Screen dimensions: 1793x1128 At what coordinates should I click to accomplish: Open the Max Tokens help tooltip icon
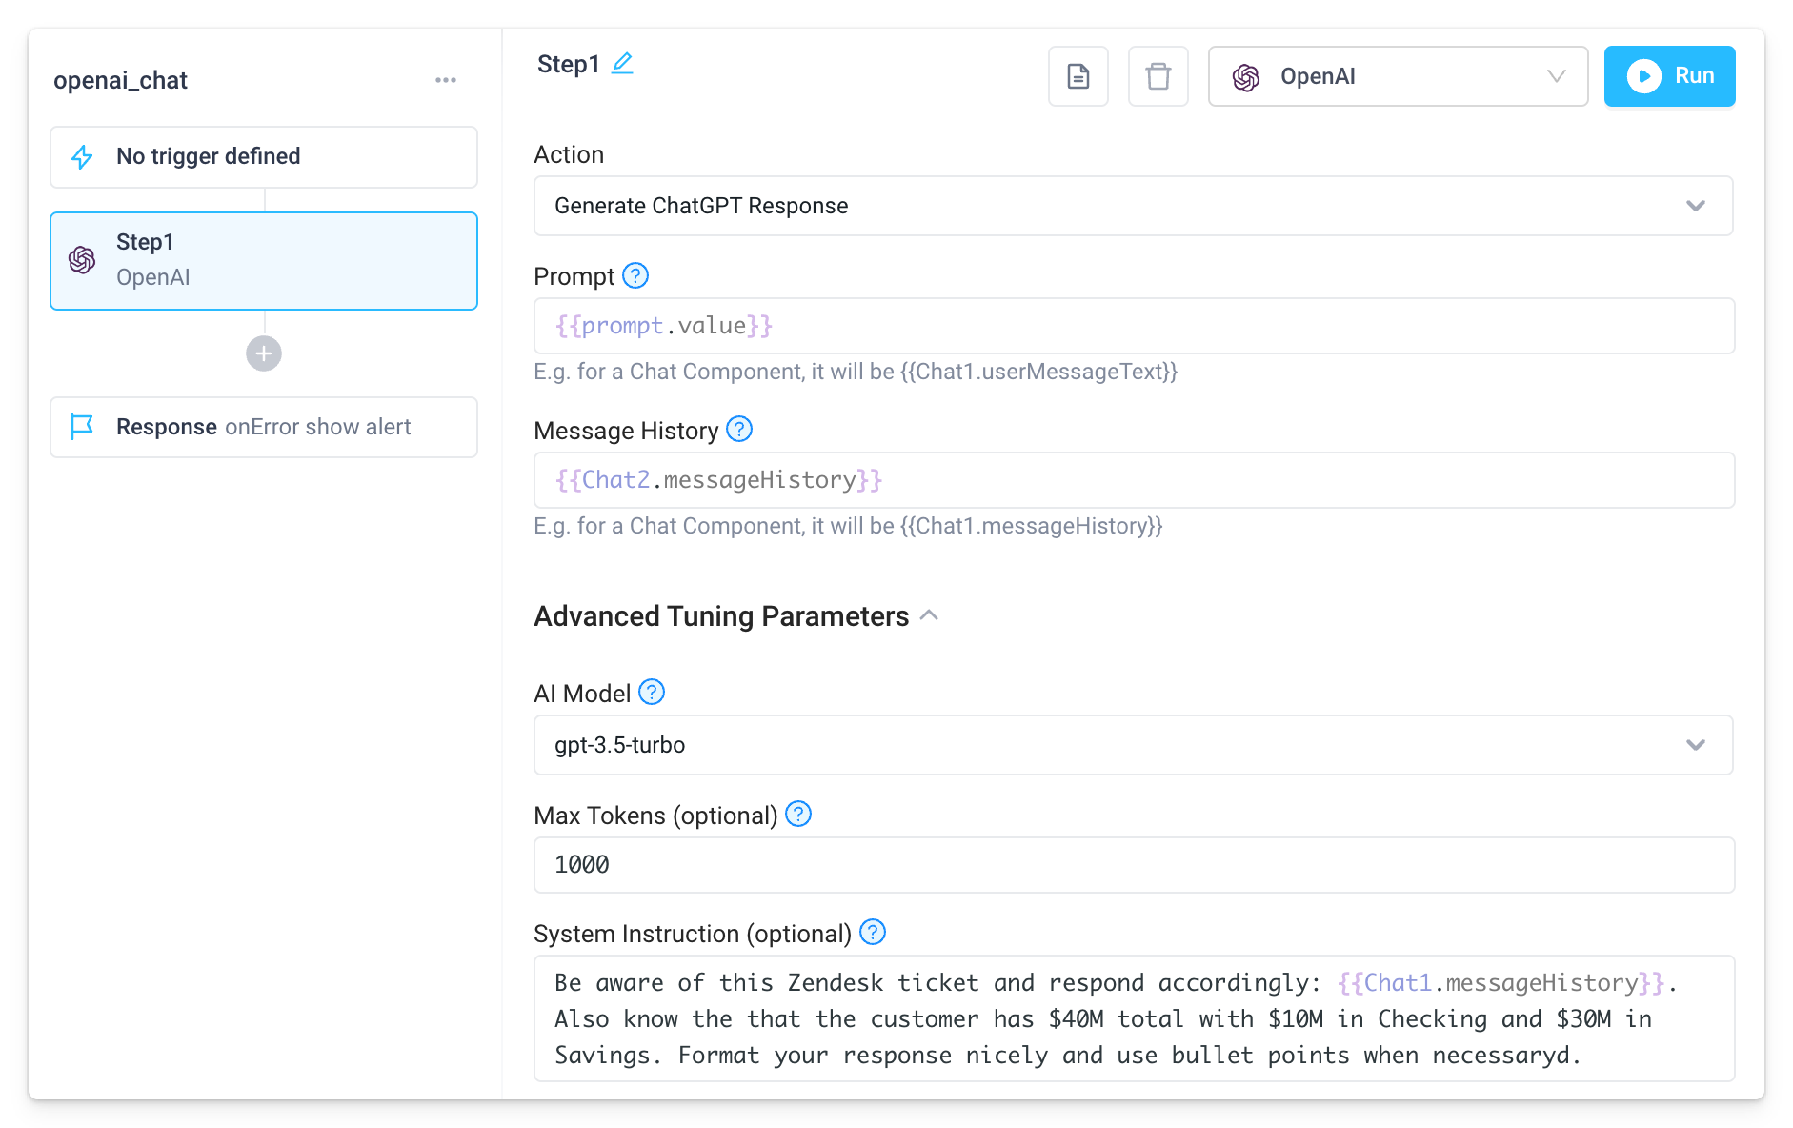[x=798, y=815]
